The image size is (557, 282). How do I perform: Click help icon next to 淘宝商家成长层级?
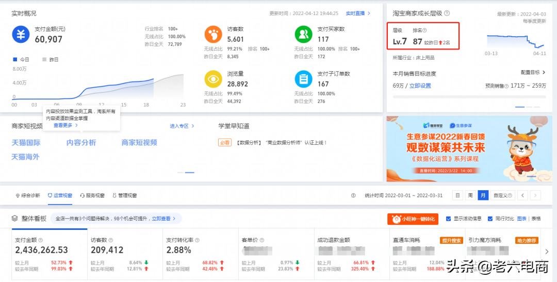click(447, 13)
